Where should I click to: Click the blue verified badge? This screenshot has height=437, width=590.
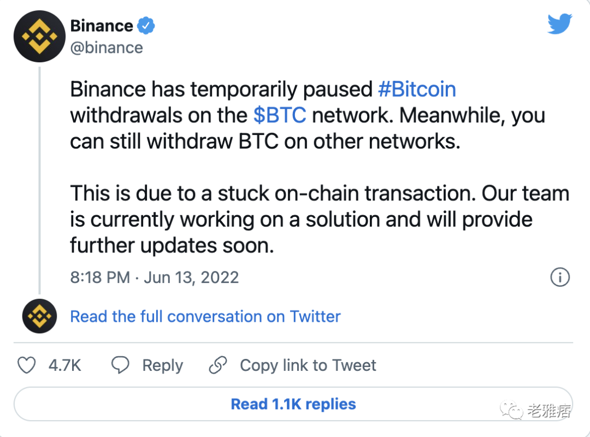pos(146,26)
